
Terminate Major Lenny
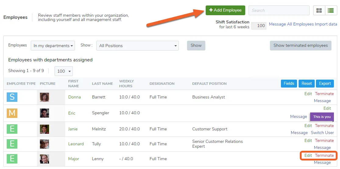(324, 155)
